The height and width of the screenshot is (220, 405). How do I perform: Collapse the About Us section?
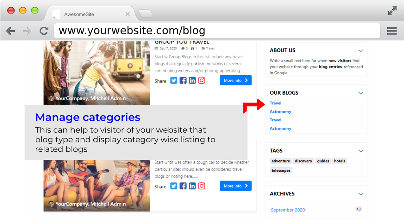pos(361,51)
